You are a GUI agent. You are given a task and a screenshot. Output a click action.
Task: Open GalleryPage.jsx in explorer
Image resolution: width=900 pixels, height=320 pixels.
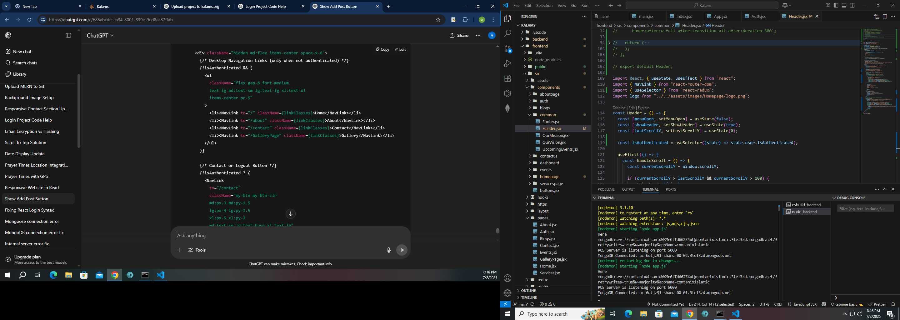(x=553, y=259)
